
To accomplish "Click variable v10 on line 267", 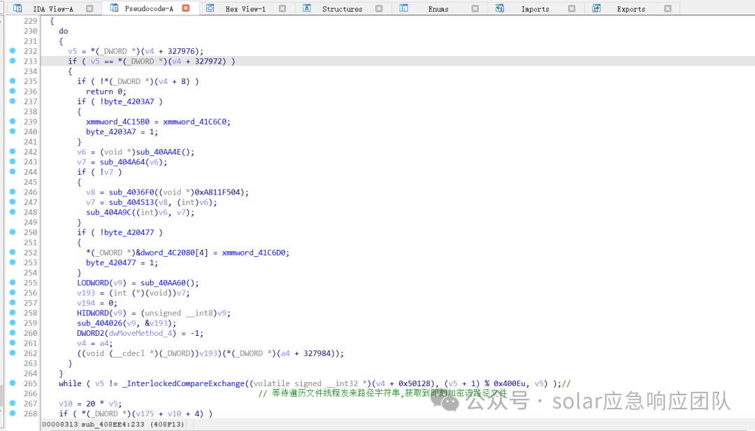I will 66,404.
